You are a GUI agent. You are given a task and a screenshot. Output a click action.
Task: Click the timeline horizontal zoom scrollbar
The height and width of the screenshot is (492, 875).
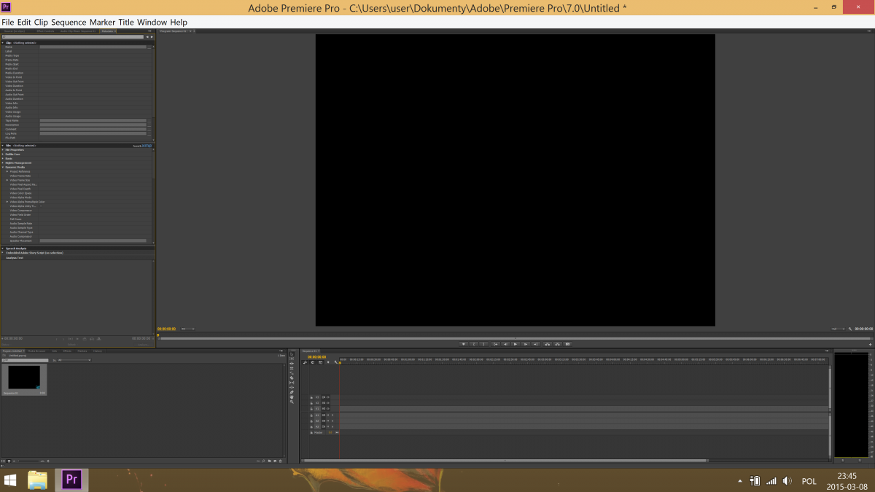(x=505, y=461)
